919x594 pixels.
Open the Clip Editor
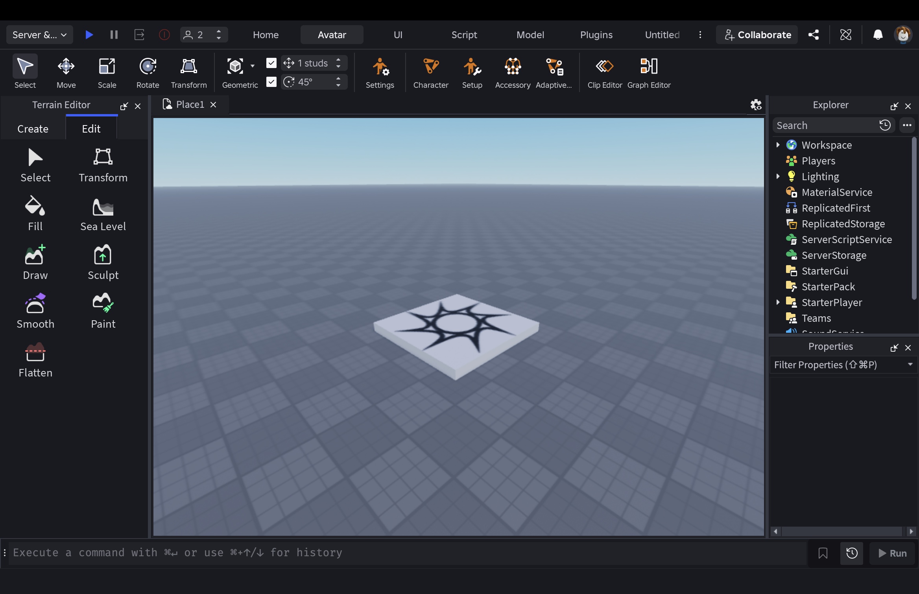click(605, 73)
